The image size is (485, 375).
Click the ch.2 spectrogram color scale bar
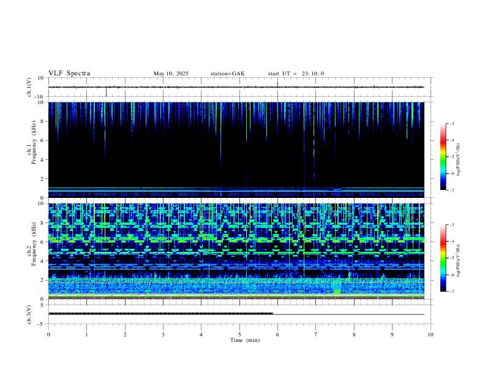point(443,258)
